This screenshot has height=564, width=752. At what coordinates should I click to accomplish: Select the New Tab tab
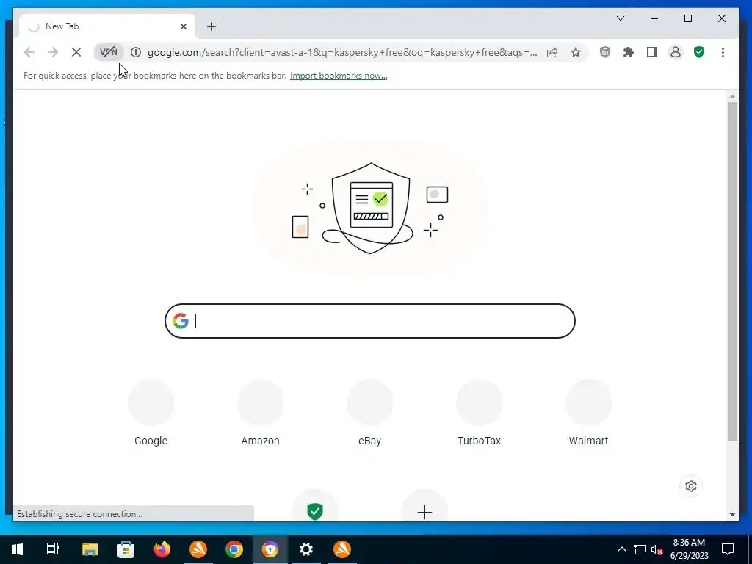[x=107, y=26]
